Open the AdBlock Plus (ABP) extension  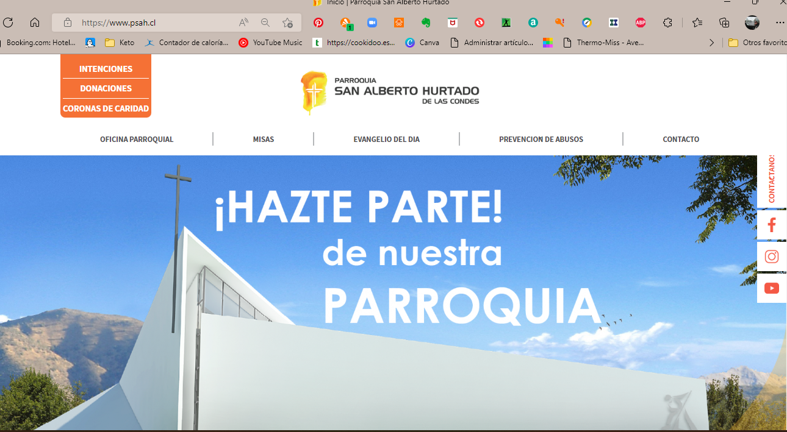tap(640, 23)
